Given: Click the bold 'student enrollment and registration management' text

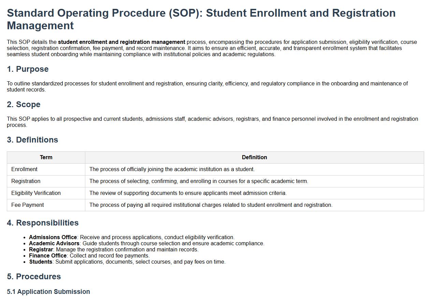Looking at the screenshot, I should pos(121,42).
